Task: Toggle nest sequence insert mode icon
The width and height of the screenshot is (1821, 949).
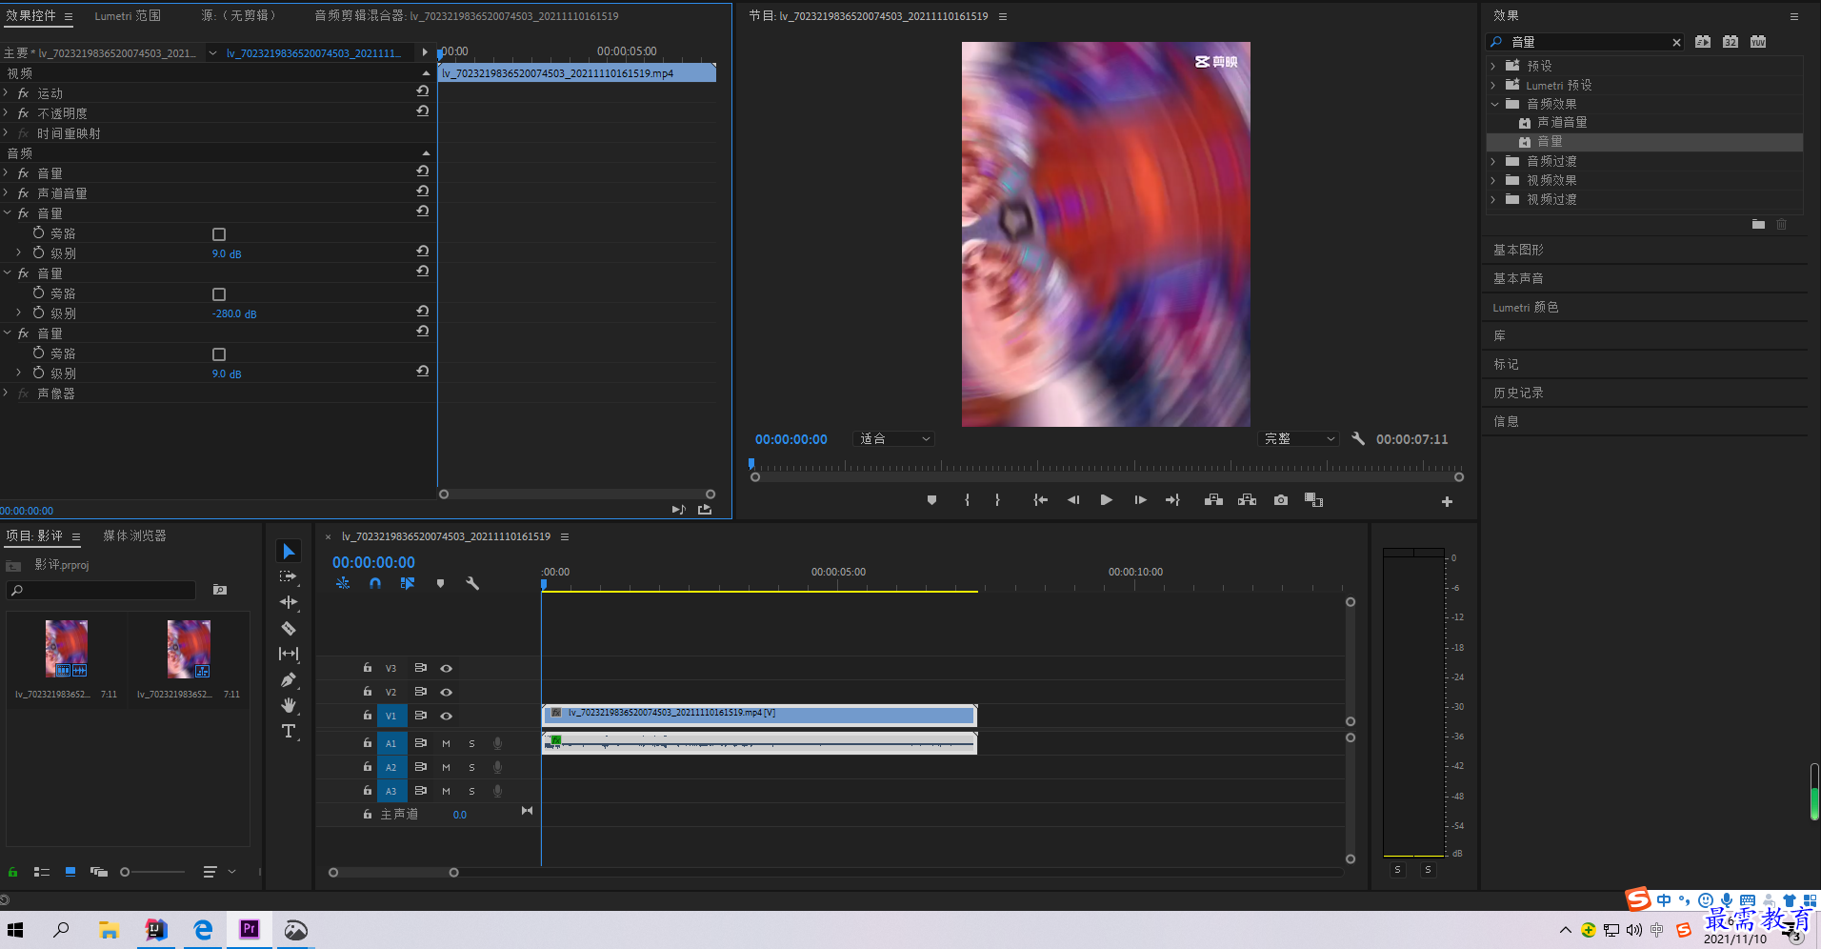Action: point(343,583)
